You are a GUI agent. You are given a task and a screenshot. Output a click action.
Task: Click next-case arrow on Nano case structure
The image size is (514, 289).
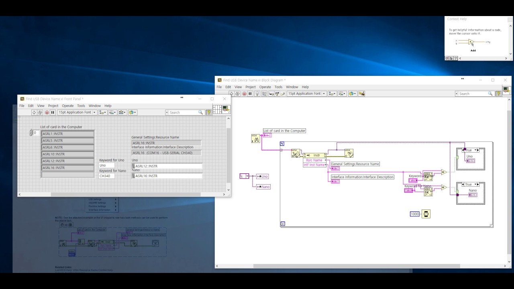click(477, 185)
